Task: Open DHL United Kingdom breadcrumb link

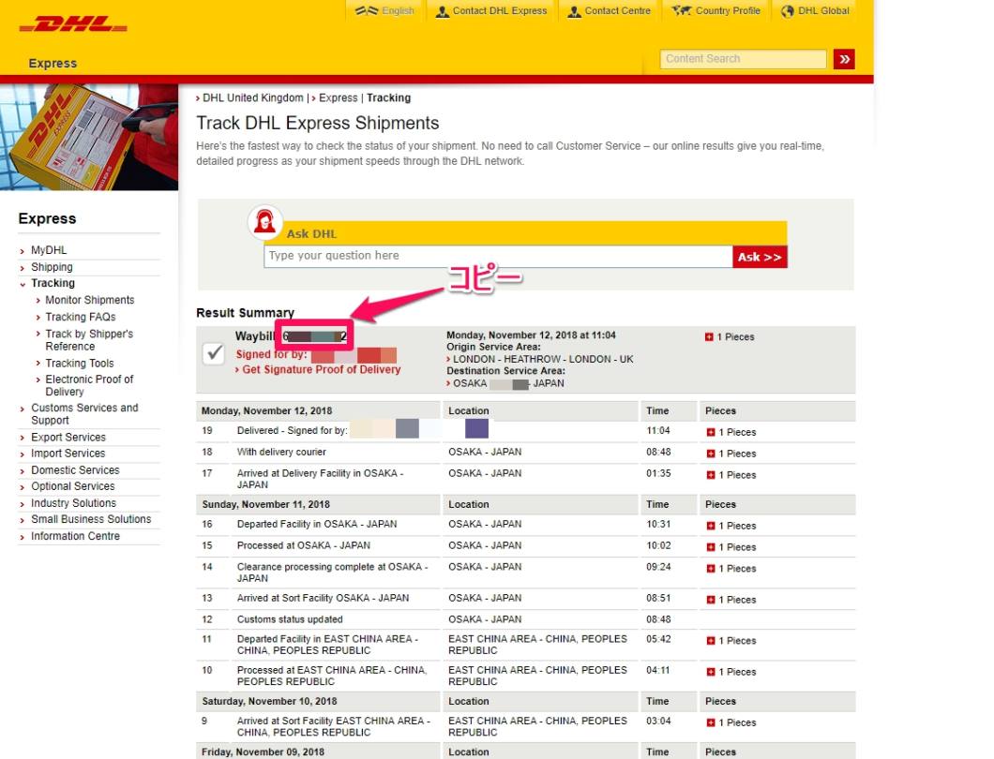Action: [252, 98]
